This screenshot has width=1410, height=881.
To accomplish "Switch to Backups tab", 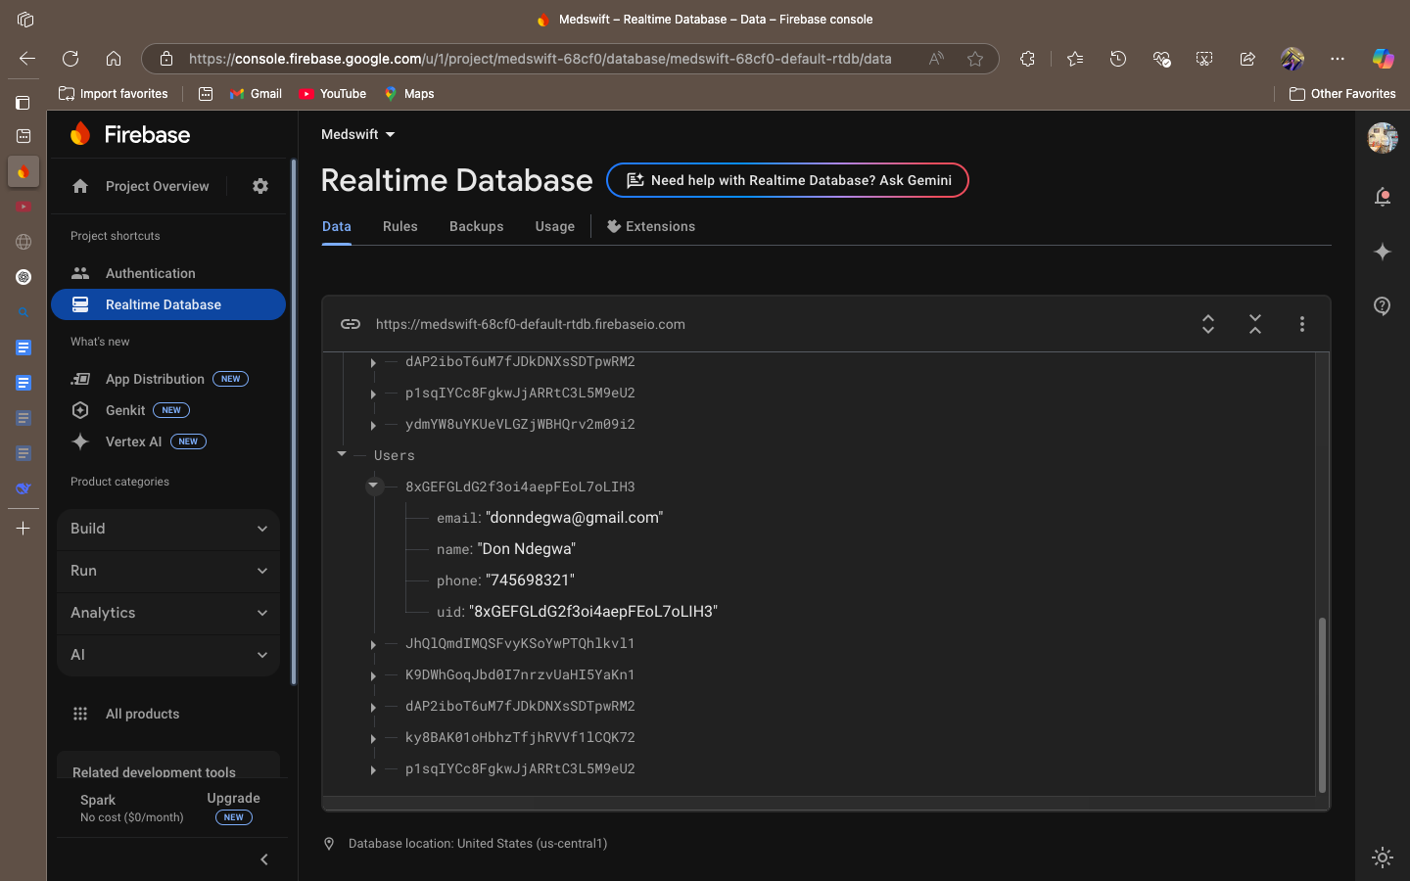I will (477, 226).
